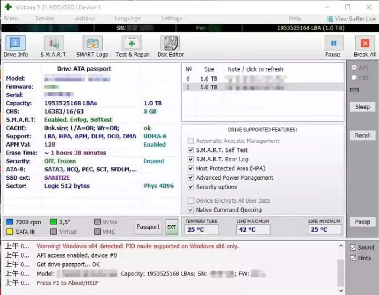Viewport: 379px width, 295px height.
Task: Click the EXT button
Action: coord(171,227)
